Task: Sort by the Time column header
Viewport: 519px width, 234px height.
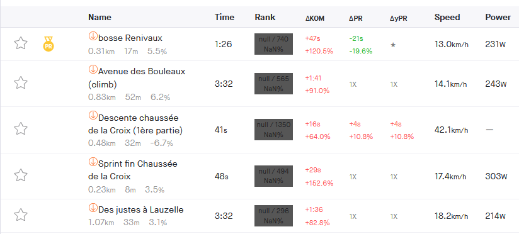Action: click(224, 17)
